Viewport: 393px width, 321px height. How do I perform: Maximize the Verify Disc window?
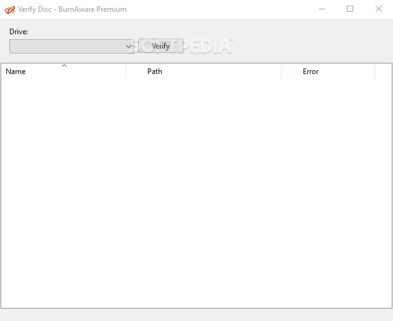point(350,9)
